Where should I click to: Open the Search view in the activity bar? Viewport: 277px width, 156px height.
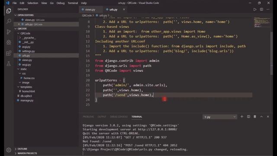[x=9, y=21]
